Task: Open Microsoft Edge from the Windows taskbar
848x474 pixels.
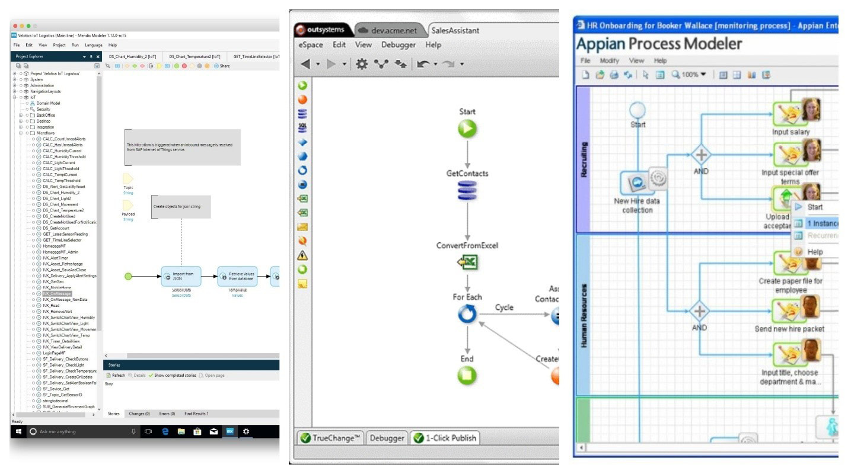Action: (165, 431)
